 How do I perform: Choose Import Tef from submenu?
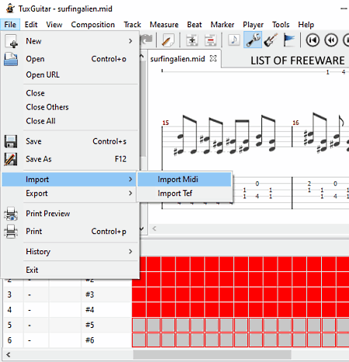[185, 193]
